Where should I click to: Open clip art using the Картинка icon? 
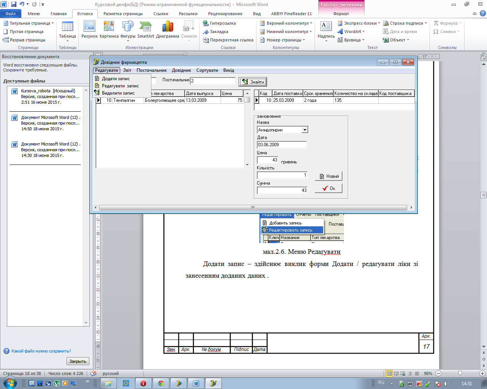click(x=109, y=30)
